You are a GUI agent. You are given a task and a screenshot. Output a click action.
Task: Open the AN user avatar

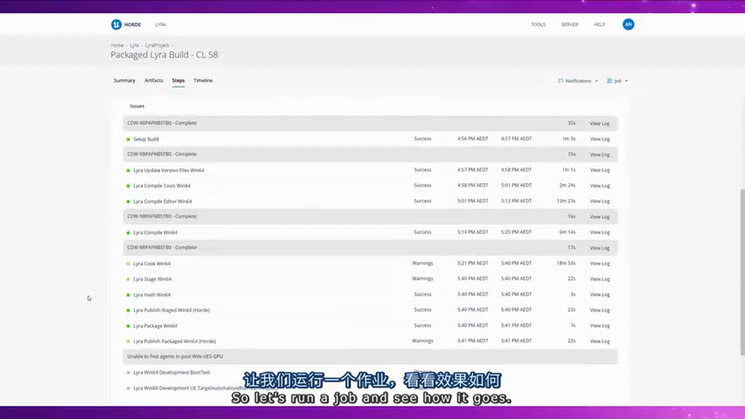pyautogui.click(x=628, y=24)
